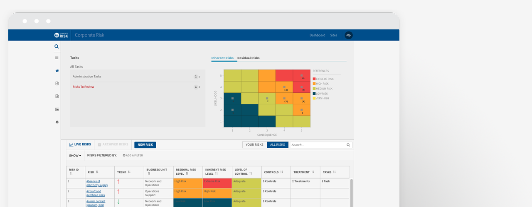The image size is (532, 207).
Task: Open Risks To Review task row
Action: pyautogui.click(x=138, y=87)
